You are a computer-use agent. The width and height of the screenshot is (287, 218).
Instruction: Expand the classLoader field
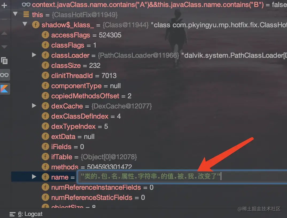(x=34, y=55)
